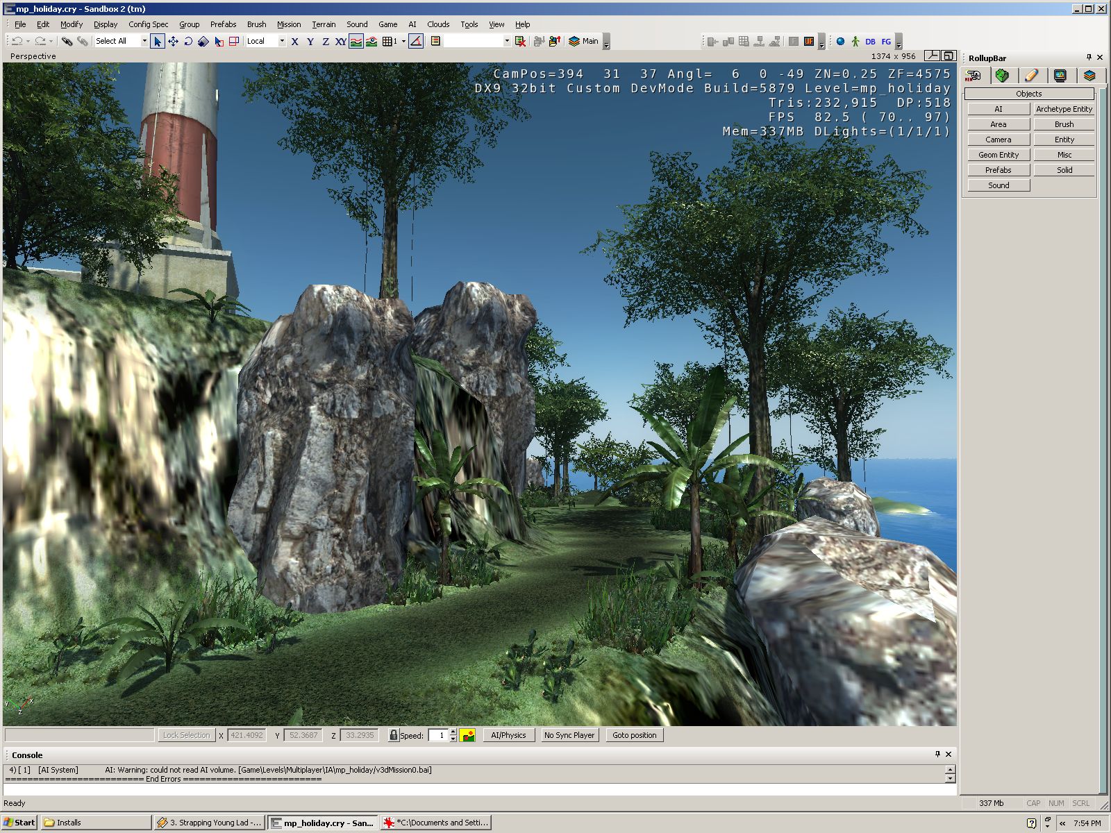
Task: Expand the Redo history arrow
Action: tap(51, 42)
